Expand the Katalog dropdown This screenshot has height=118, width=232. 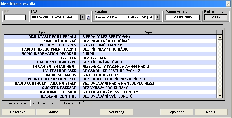pyautogui.click(x=158, y=17)
